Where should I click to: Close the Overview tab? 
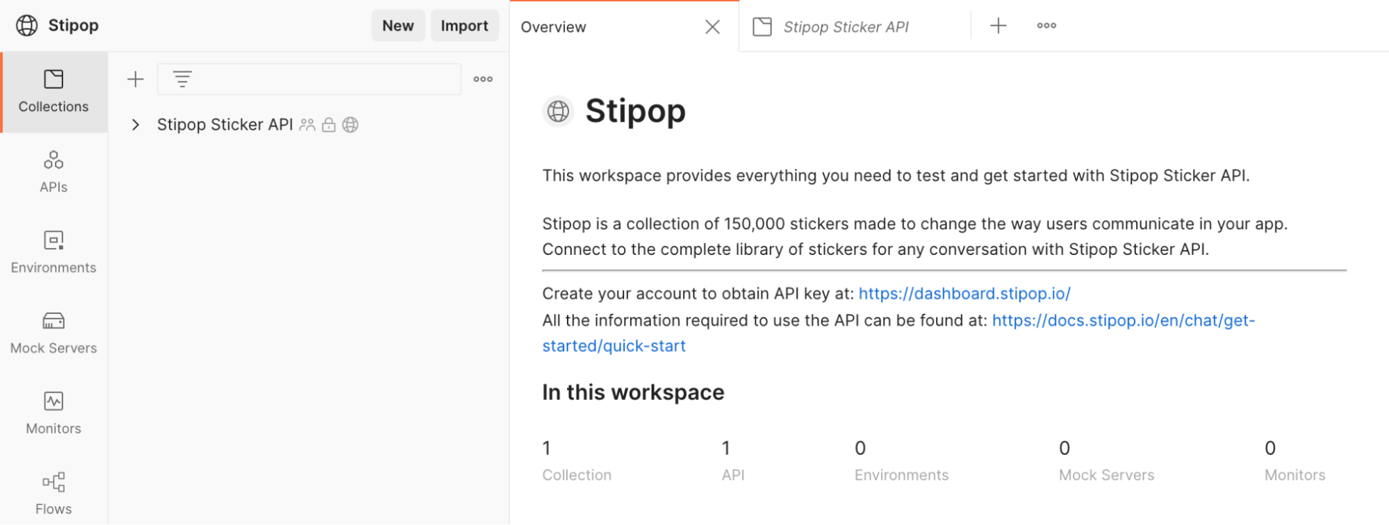712,27
